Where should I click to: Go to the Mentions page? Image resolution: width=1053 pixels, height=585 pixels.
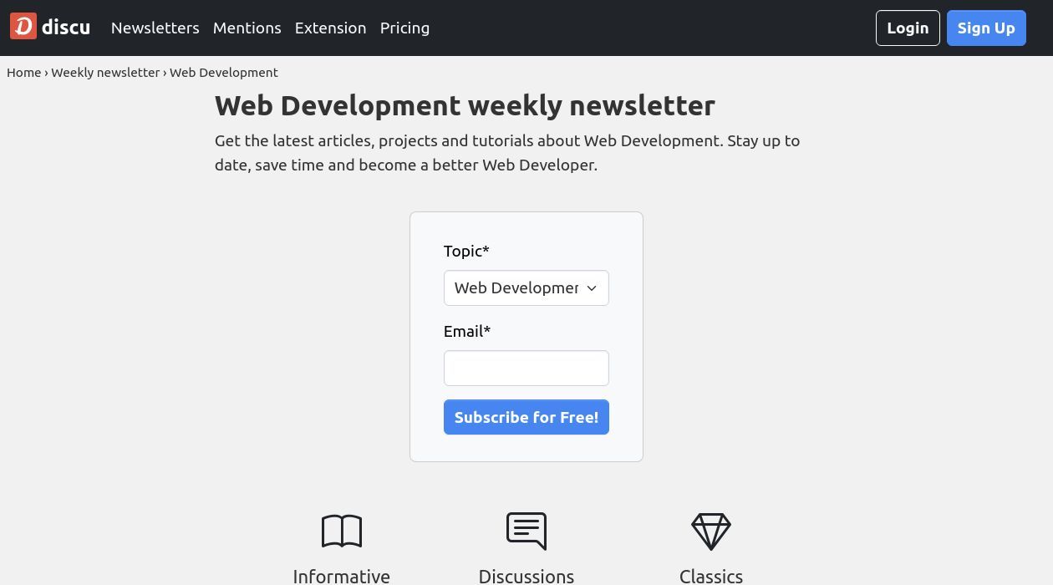(x=247, y=28)
